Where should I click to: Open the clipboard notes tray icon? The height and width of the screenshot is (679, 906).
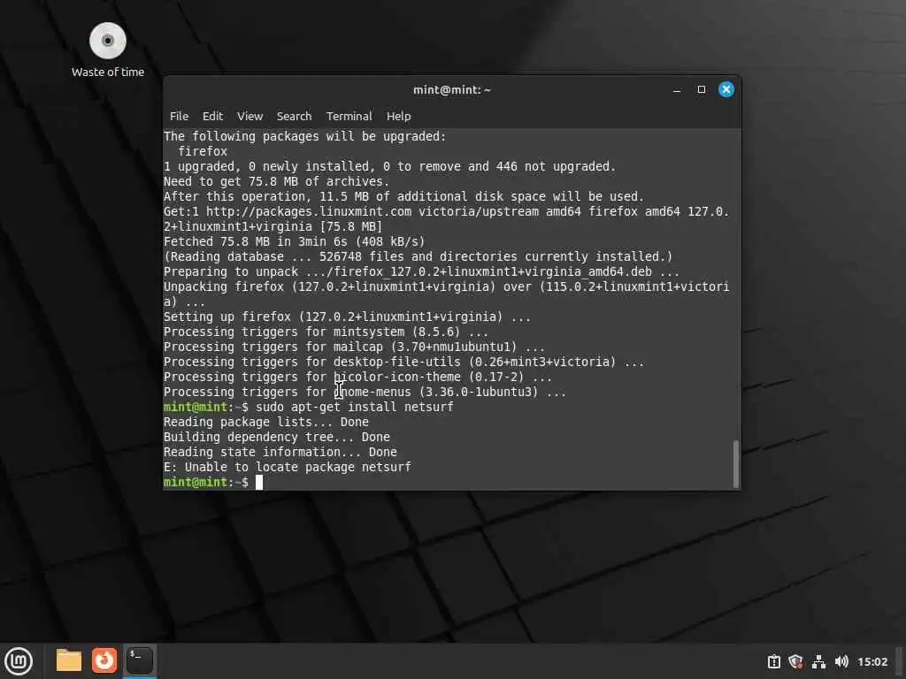(x=773, y=661)
